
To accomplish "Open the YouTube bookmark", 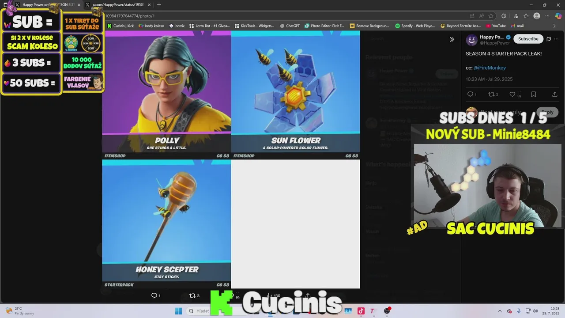I will (x=496, y=26).
